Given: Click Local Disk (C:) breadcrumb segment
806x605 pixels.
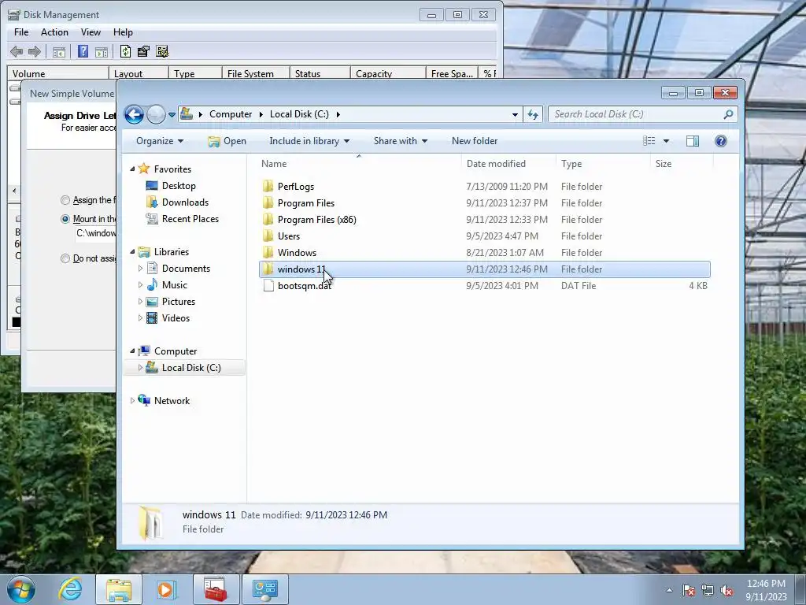Looking at the screenshot, I should pyautogui.click(x=299, y=114).
